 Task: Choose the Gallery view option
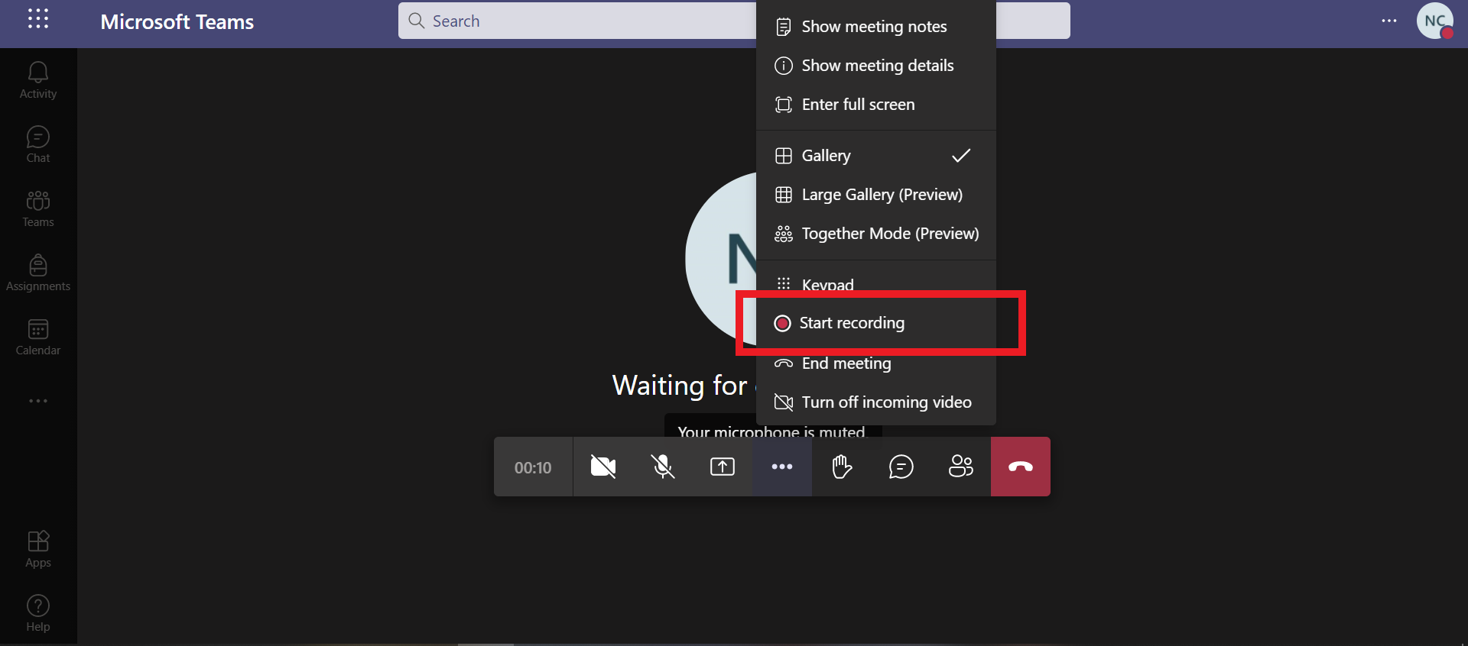pyautogui.click(x=876, y=156)
